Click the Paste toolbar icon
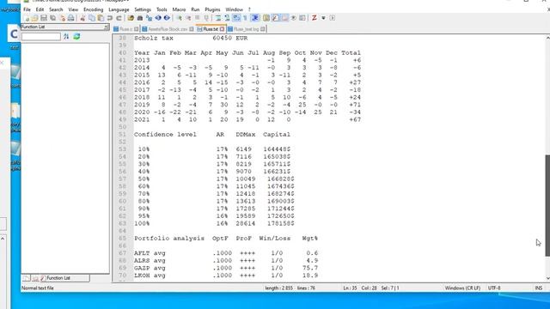This screenshot has height=309, width=550. [101, 18]
